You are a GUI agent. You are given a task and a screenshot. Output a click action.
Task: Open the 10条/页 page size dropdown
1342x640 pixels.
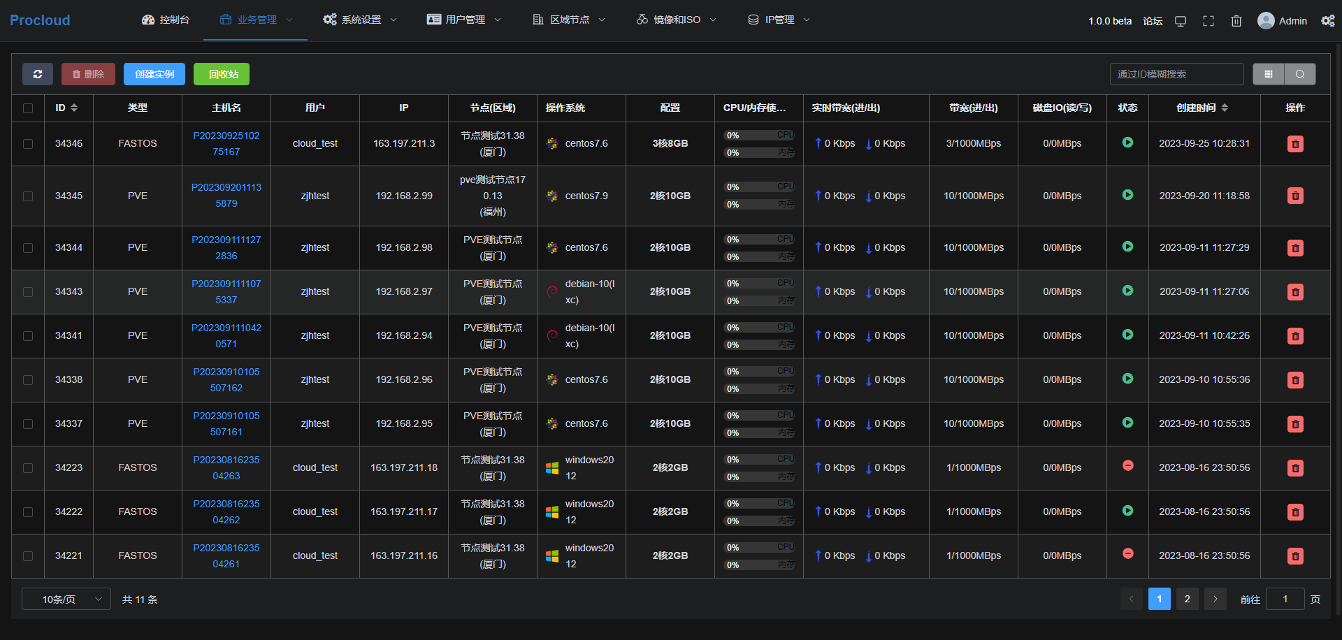click(x=66, y=599)
